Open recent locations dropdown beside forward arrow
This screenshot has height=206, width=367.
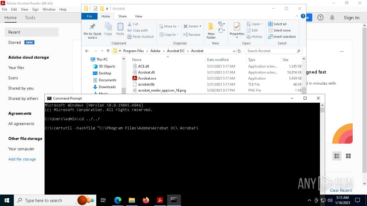[x=102, y=51]
